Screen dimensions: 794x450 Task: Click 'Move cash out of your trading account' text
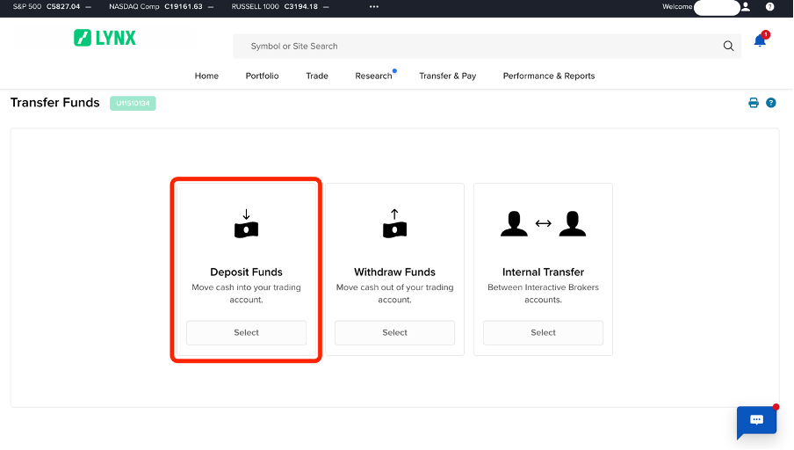click(394, 294)
